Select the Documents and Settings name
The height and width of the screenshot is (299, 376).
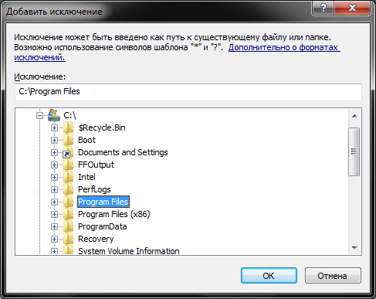[123, 152]
